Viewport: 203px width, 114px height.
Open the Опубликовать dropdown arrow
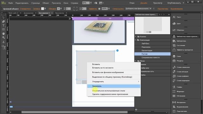click(x=183, y=3)
